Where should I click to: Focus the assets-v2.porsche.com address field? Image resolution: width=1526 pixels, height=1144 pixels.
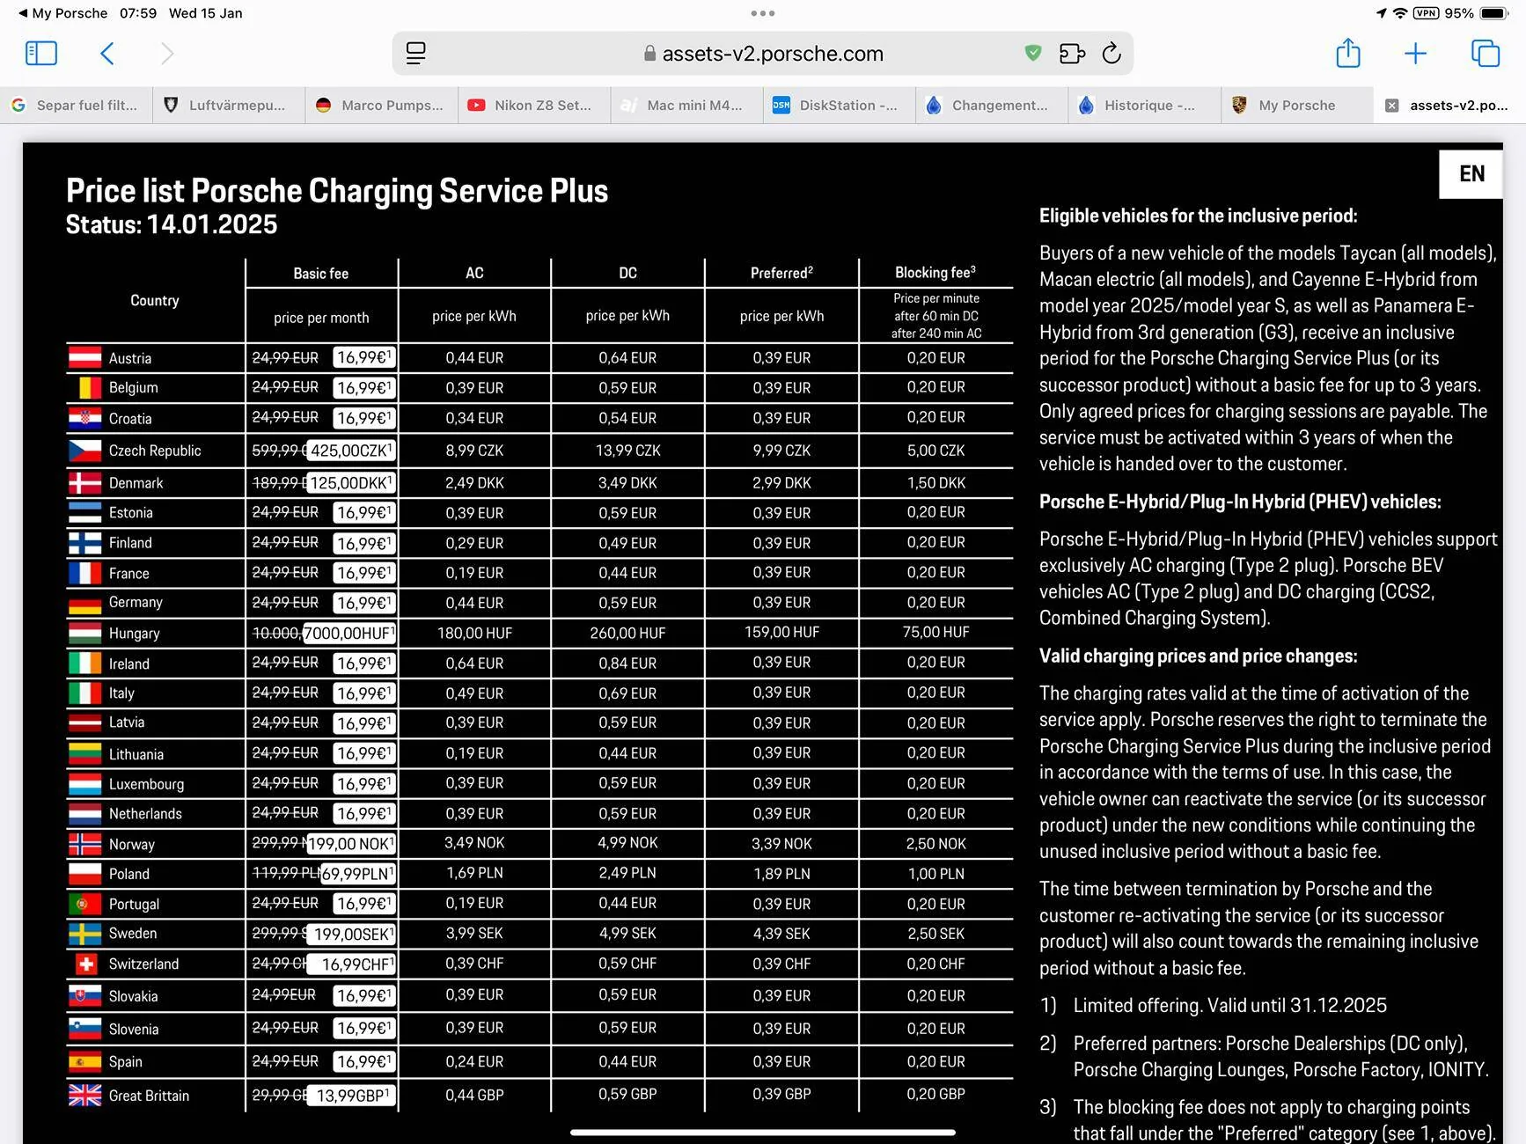(x=763, y=54)
